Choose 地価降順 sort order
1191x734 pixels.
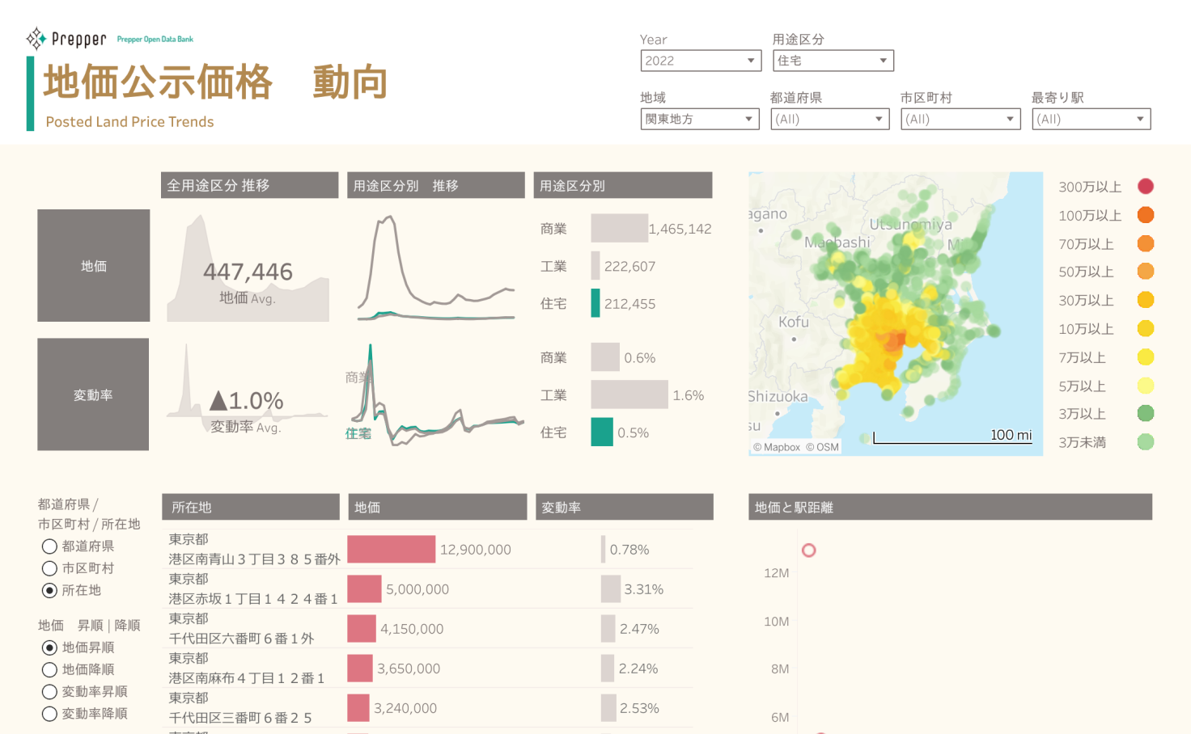49,669
